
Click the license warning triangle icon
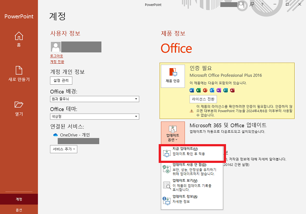point(191,111)
